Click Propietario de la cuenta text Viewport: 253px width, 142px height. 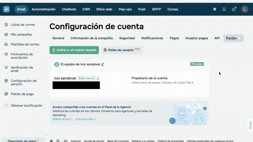coord(149,78)
